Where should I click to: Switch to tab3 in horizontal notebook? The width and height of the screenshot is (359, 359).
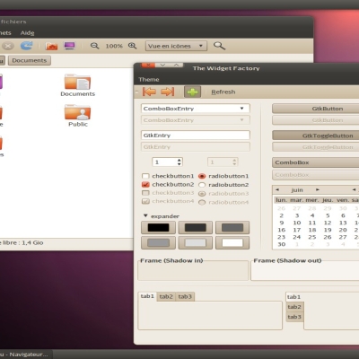click(185, 296)
